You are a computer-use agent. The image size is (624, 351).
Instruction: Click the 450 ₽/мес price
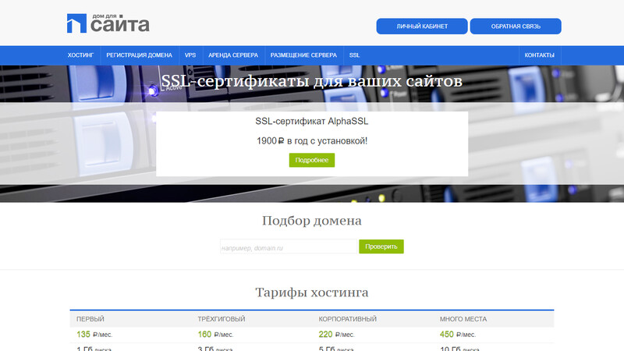coord(458,335)
